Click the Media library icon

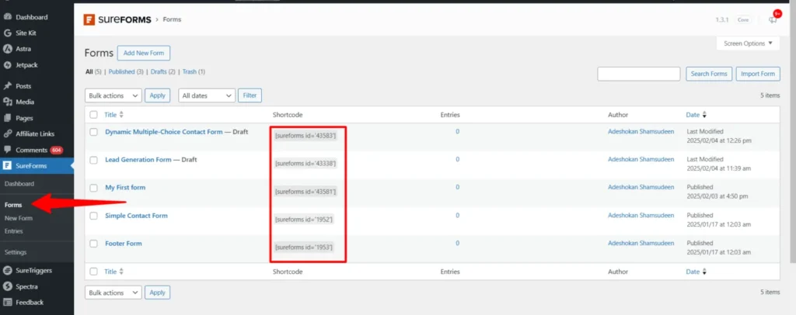[7, 102]
